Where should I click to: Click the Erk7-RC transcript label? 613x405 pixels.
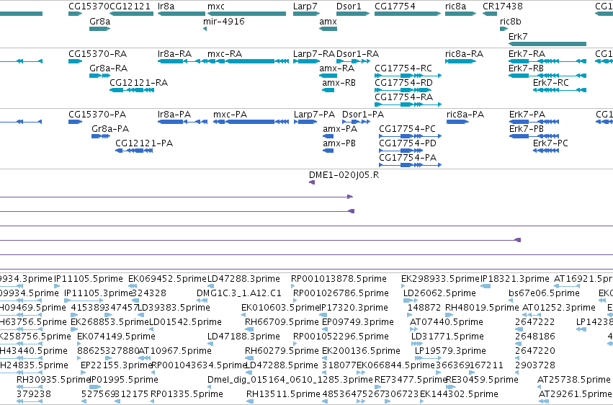(550, 82)
